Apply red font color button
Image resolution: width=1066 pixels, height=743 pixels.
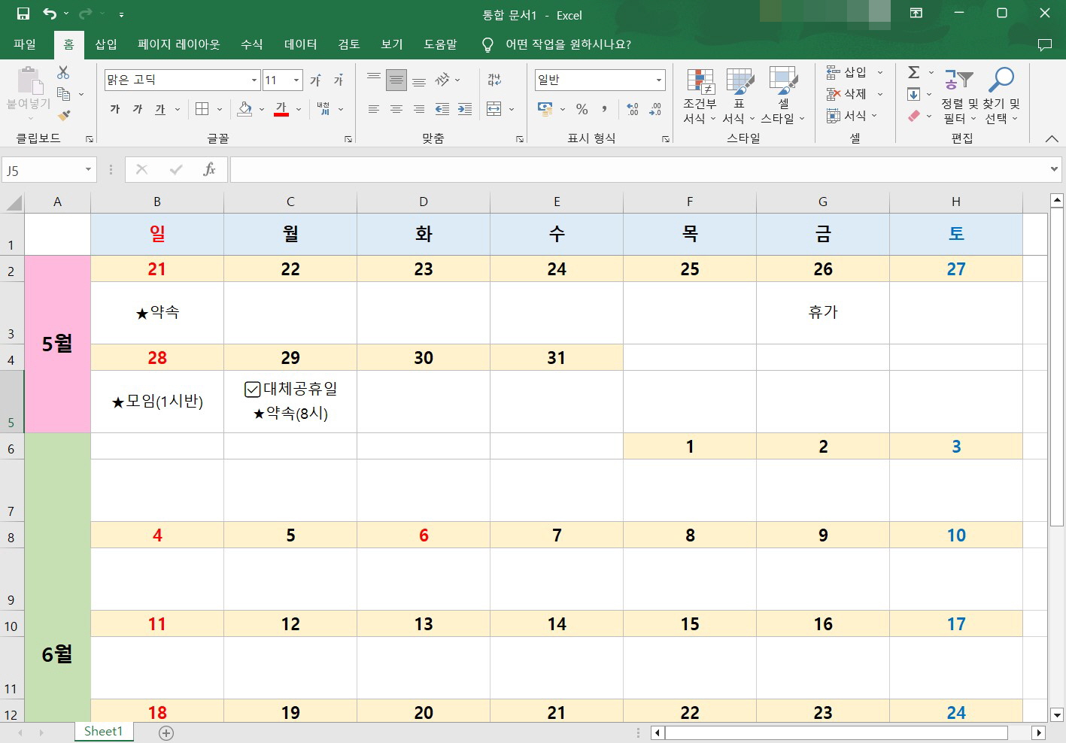tap(281, 109)
